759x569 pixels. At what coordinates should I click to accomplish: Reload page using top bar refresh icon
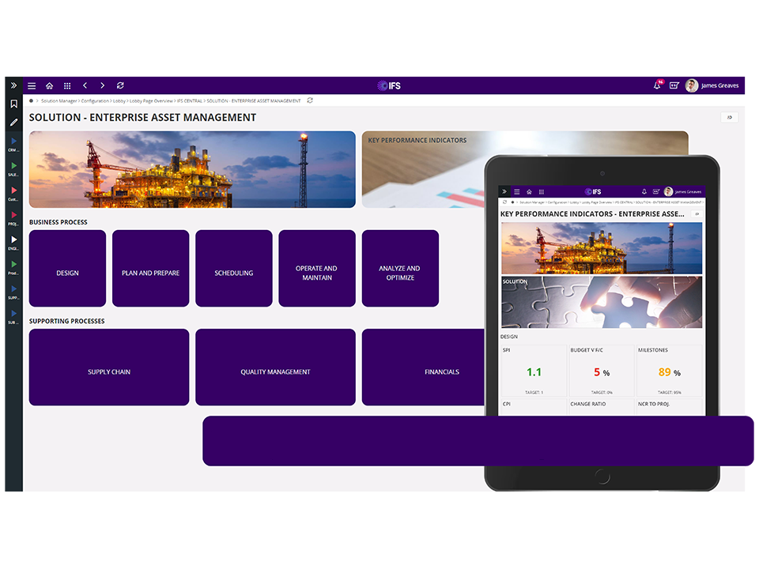[x=120, y=85]
